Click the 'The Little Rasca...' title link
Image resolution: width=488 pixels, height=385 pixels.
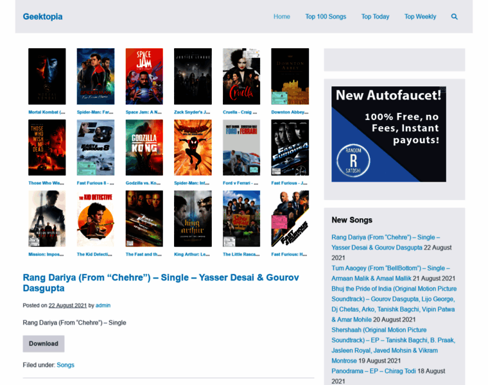[x=241, y=254]
